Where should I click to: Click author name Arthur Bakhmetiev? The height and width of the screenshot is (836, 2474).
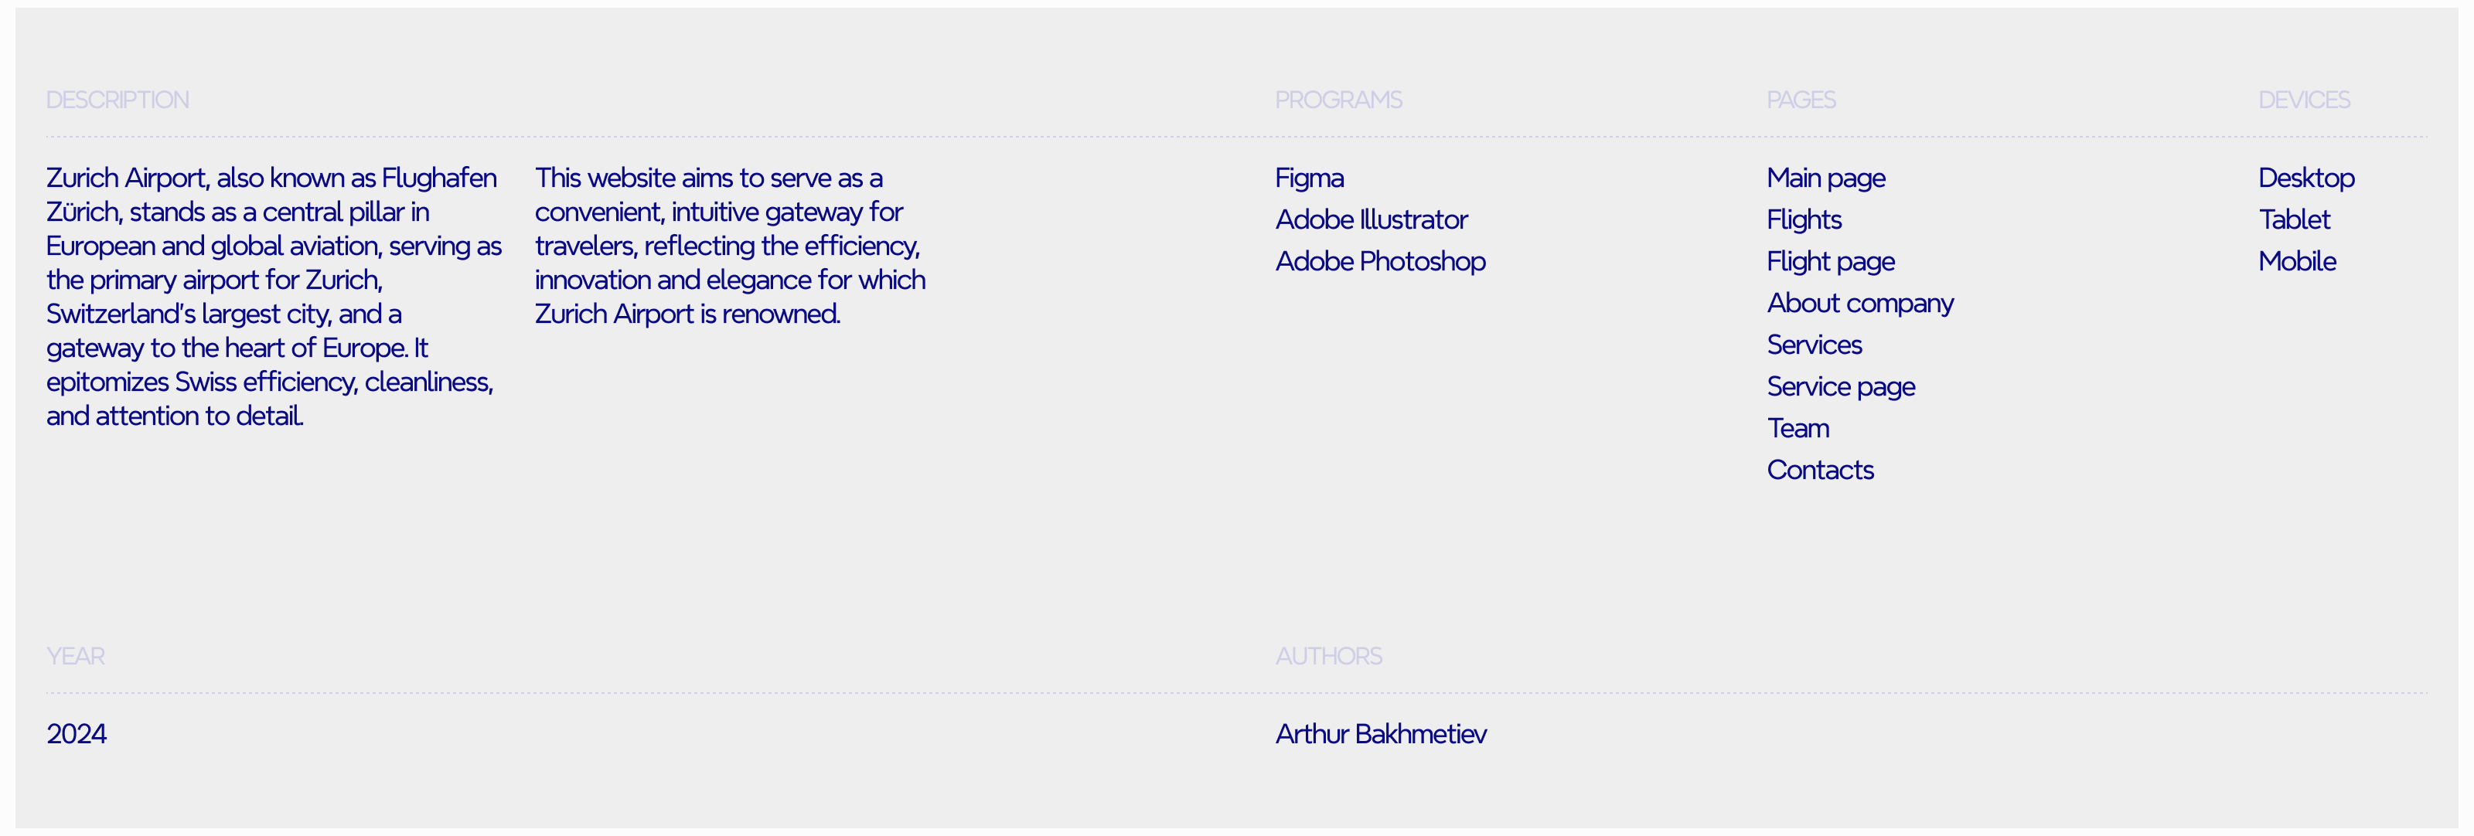(x=1380, y=734)
